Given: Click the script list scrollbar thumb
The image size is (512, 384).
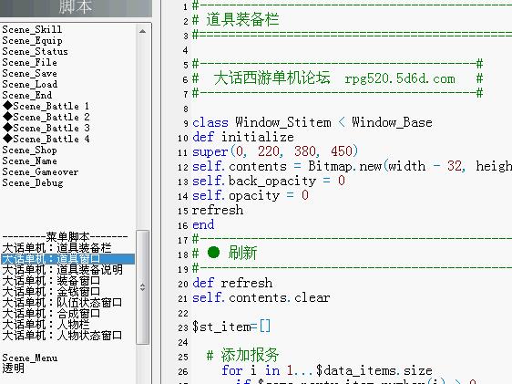Looking at the screenshot, I should [x=142, y=287].
